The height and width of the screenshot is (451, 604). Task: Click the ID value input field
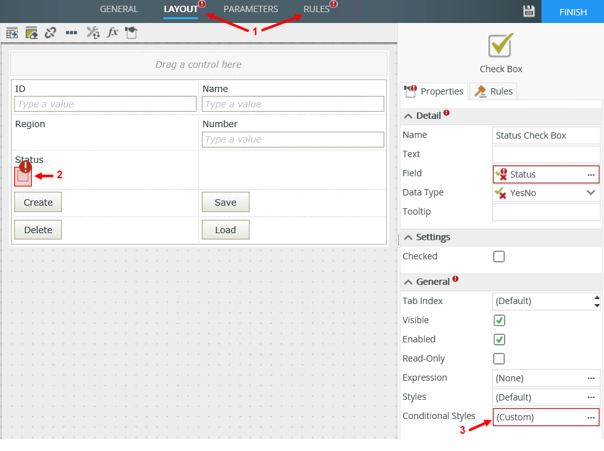(105, 104)
